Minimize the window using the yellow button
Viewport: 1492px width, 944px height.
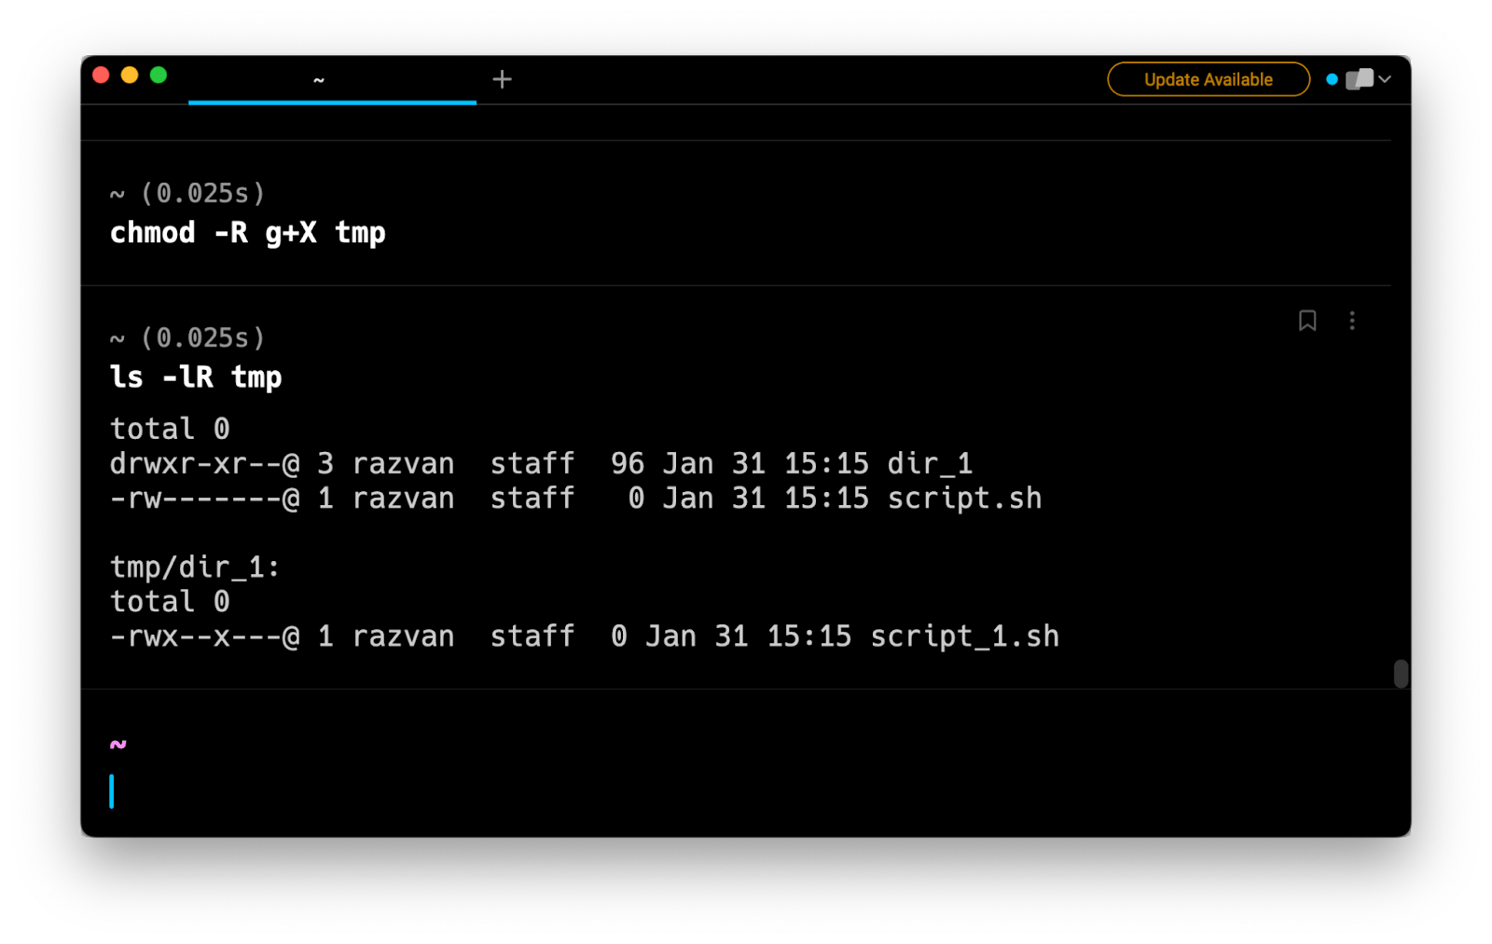click(x=130, y=75)
